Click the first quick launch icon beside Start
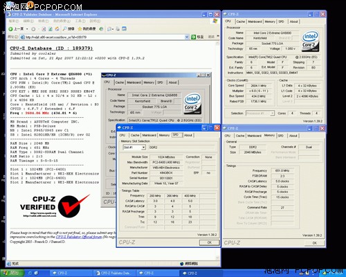 (30, 273)
